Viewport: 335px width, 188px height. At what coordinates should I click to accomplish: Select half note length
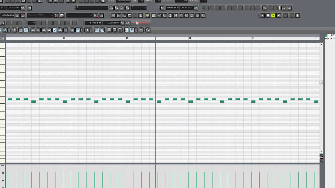click(38, 30)
